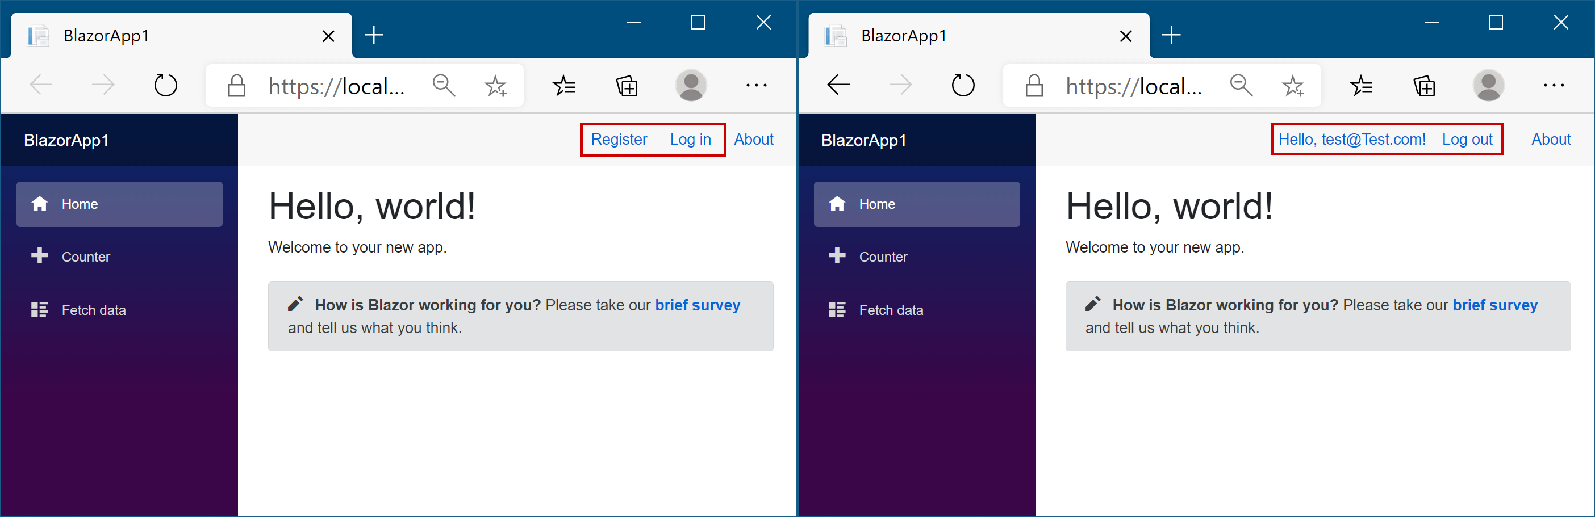Open settings ellipsis menu in left window

pos(756,85)
